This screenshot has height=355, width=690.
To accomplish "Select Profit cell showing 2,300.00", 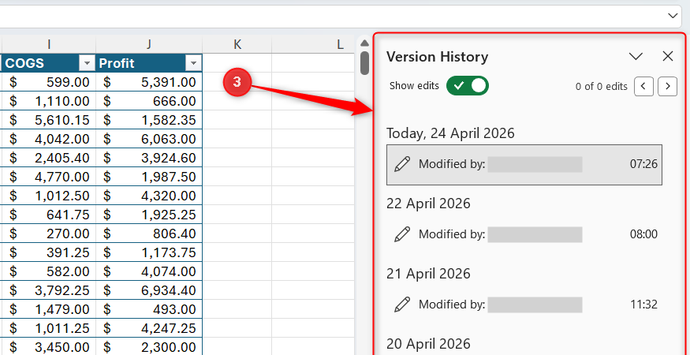I will 149,346.
